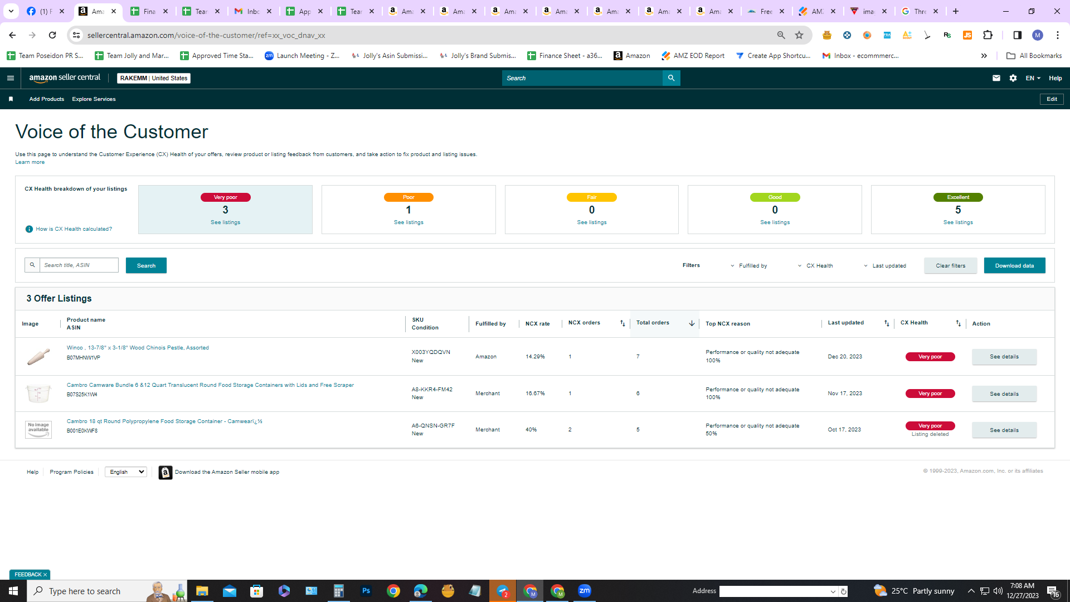Open the browser side panel icon
This screenshot has height=602, width=1070.
[1017, 35]
